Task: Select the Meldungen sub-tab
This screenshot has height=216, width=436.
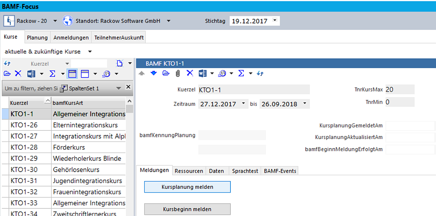Action: (x=154, y=170)
